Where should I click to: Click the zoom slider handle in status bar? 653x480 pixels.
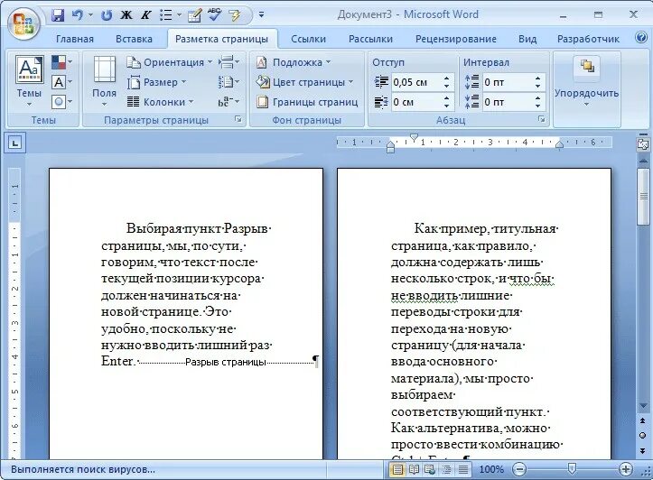[x=572, y=469]
